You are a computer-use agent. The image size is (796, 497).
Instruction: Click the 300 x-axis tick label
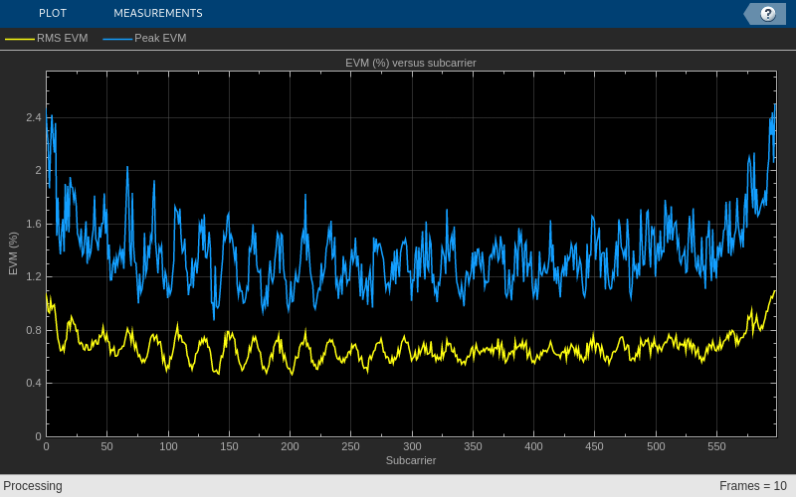[x=412, y=446]
